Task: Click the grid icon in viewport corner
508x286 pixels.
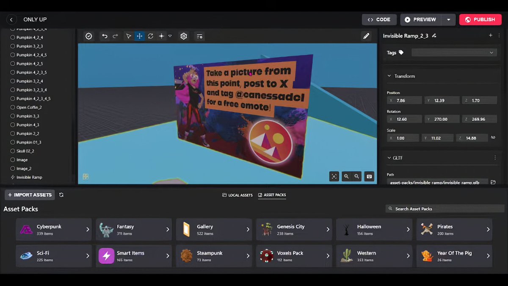Action: (86, 177)
